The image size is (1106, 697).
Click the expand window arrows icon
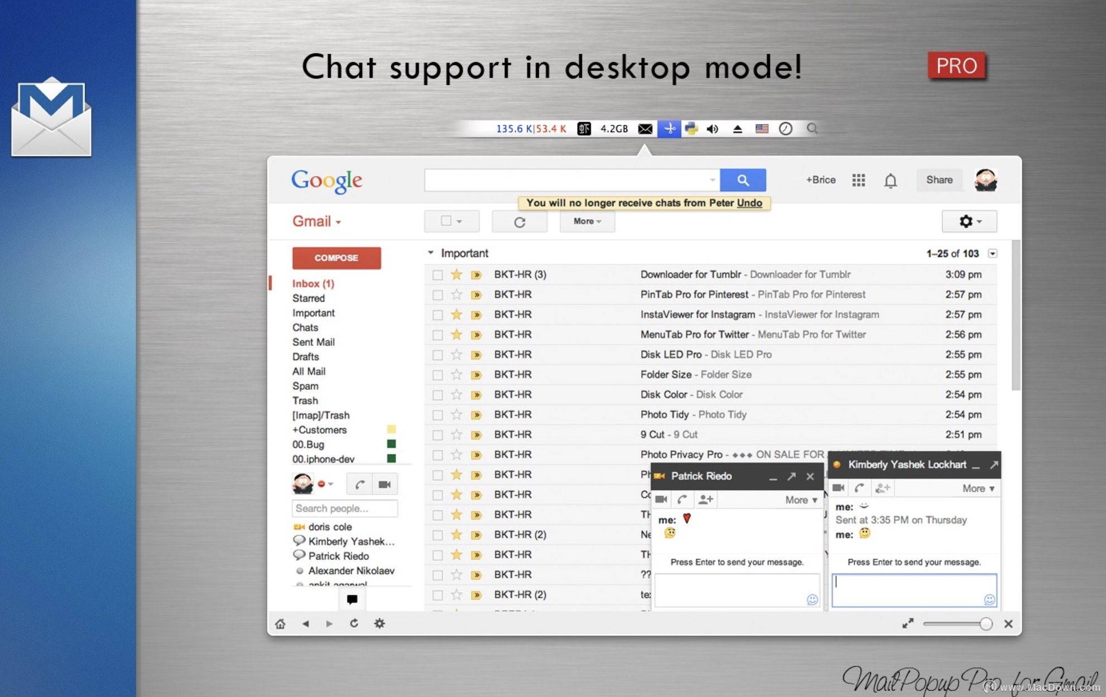pyautogui.click(x=908, y=623)
